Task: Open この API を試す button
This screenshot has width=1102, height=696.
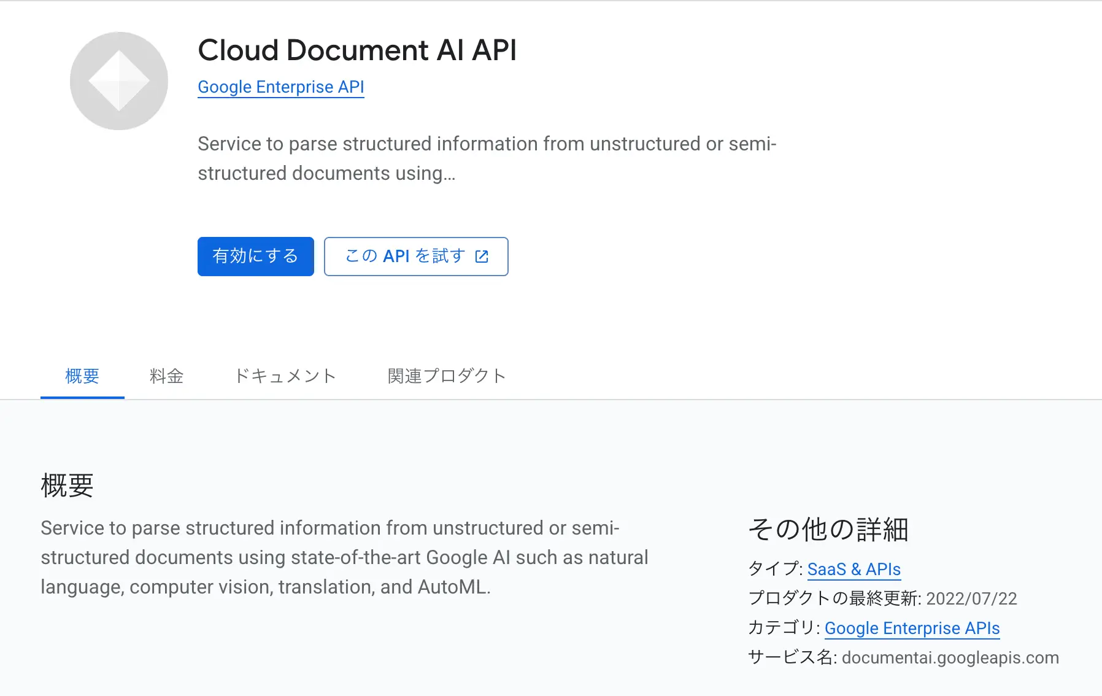Action: (x=405, y=257)
